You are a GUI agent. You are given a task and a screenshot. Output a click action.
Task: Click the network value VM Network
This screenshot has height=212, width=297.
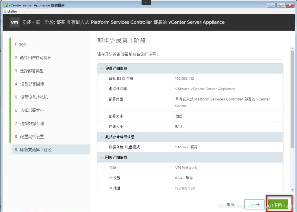(186, 168)
